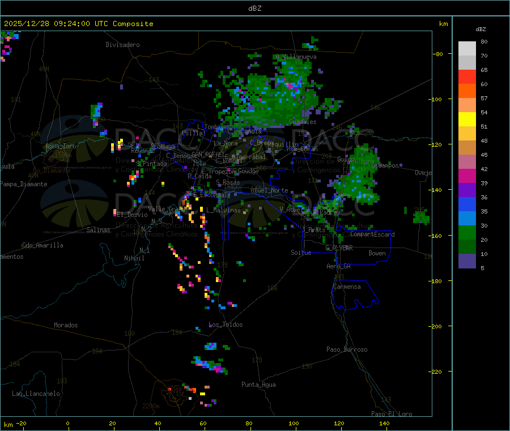Image resolution: width=510 pixels, height=431 pixels.
Task: Click the '140' tick on the bottom axis
Action: tap(384, 424)
